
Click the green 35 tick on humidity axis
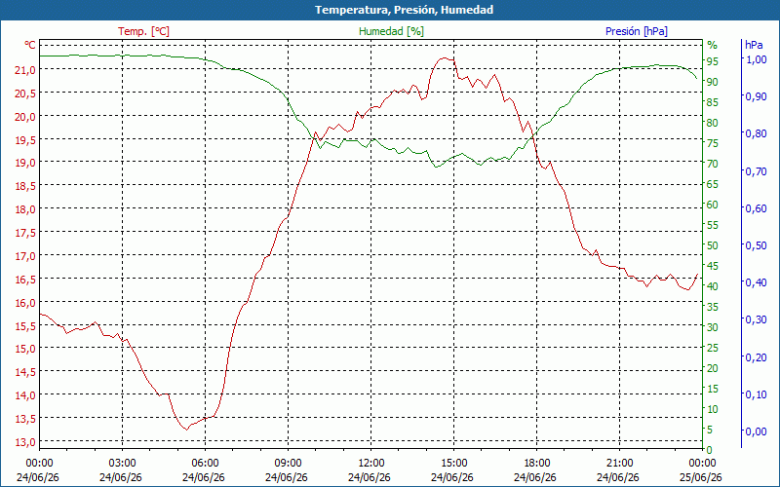(x=713, y=307)
